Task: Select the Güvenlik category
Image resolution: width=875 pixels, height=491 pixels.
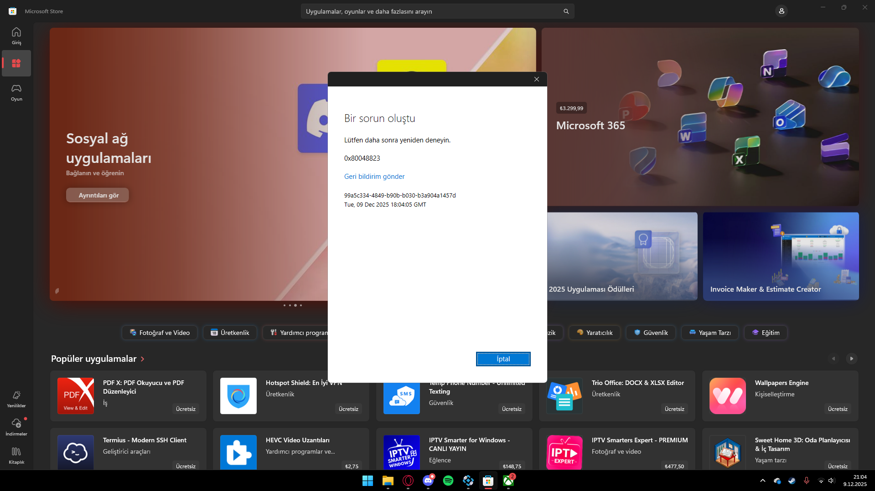Action: tap(651, 333)
